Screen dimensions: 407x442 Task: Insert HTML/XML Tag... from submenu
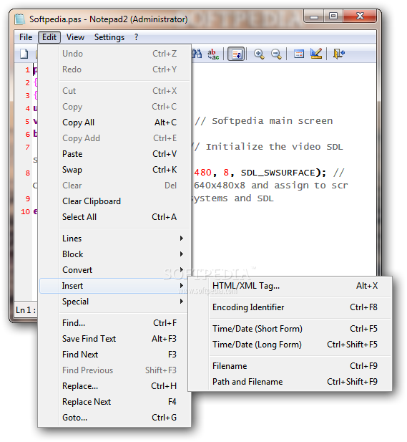pyautogui.click(x=290, y=286)
